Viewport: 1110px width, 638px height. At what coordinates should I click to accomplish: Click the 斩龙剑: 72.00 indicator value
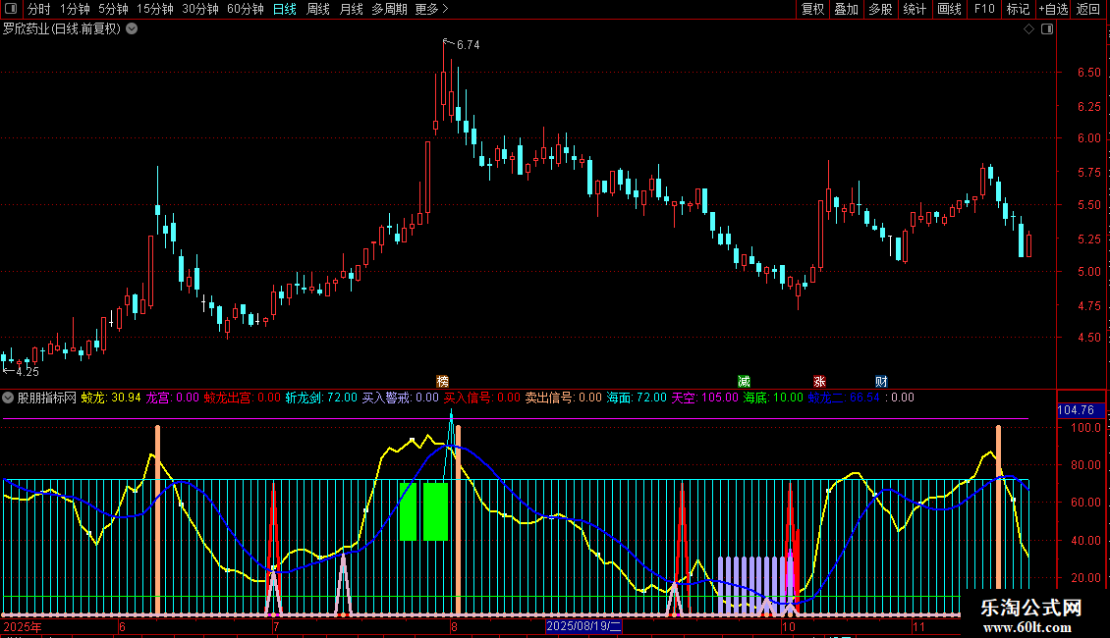pos(321,398)
